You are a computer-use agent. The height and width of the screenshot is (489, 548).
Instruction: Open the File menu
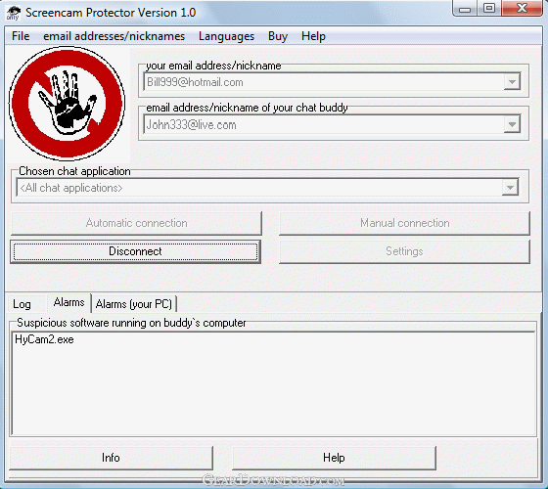[21, 36]
